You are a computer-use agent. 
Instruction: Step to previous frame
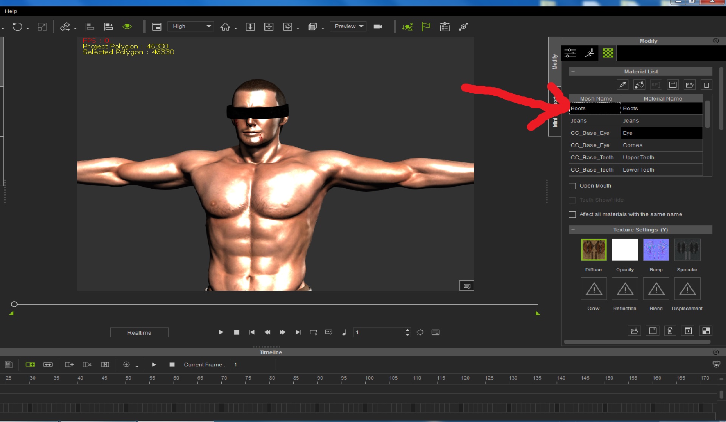pos(267,332)
